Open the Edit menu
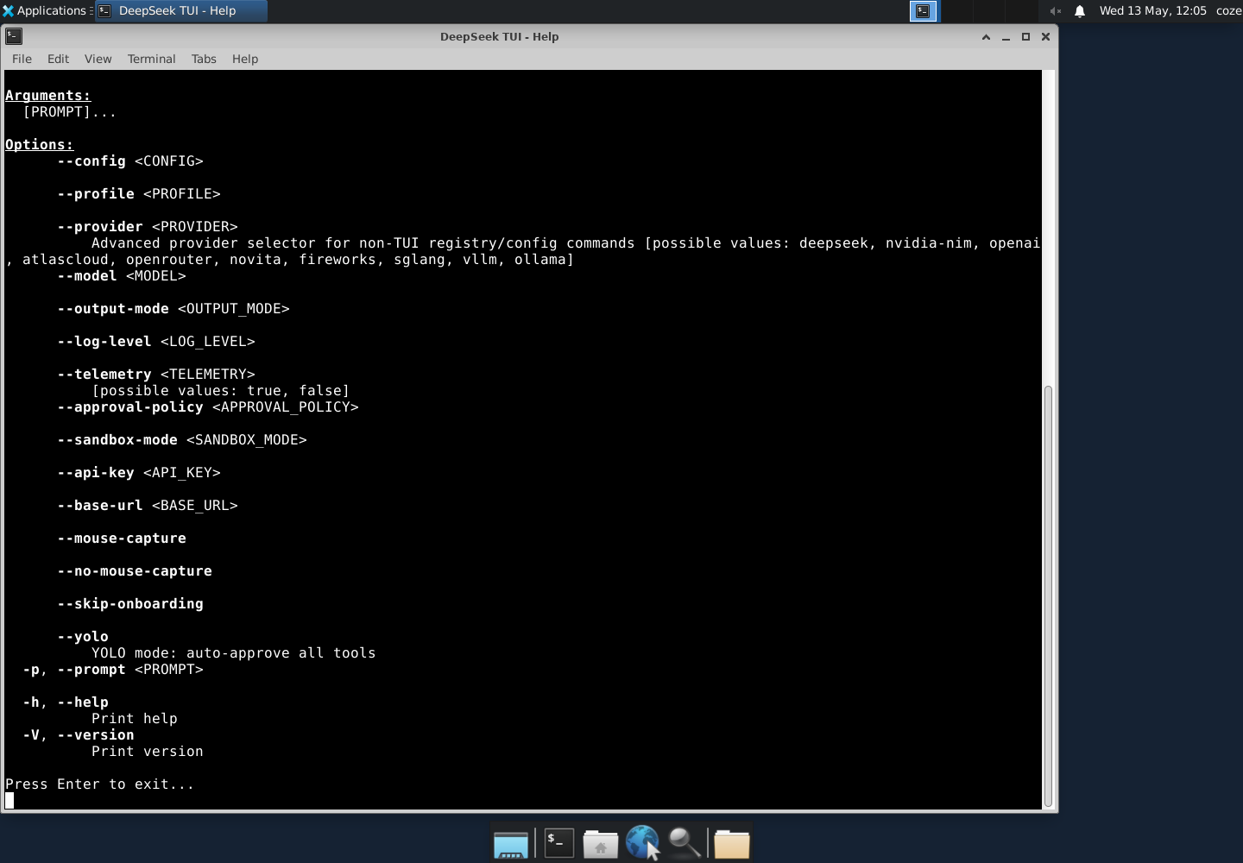The width and height of the screenshot is (1243, 863). point(58,59)
